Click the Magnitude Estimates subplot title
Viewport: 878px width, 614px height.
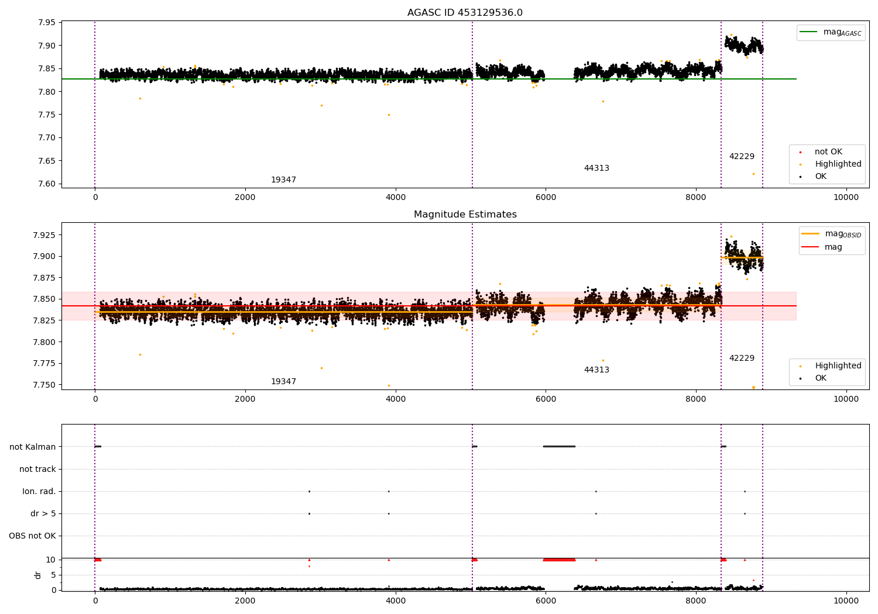coord(465,215)
